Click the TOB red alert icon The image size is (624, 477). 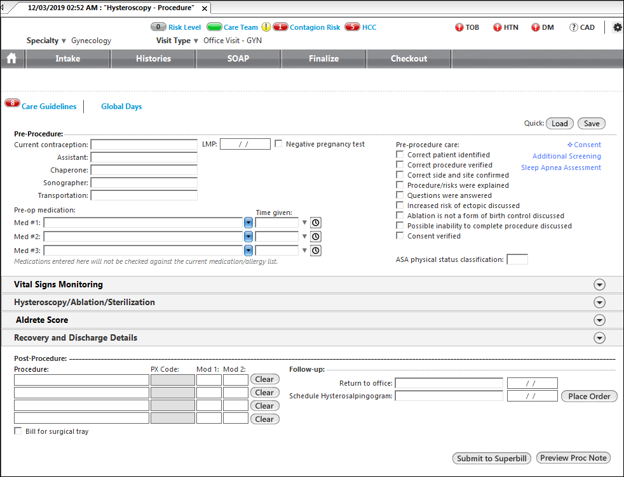tap(459, 27)
